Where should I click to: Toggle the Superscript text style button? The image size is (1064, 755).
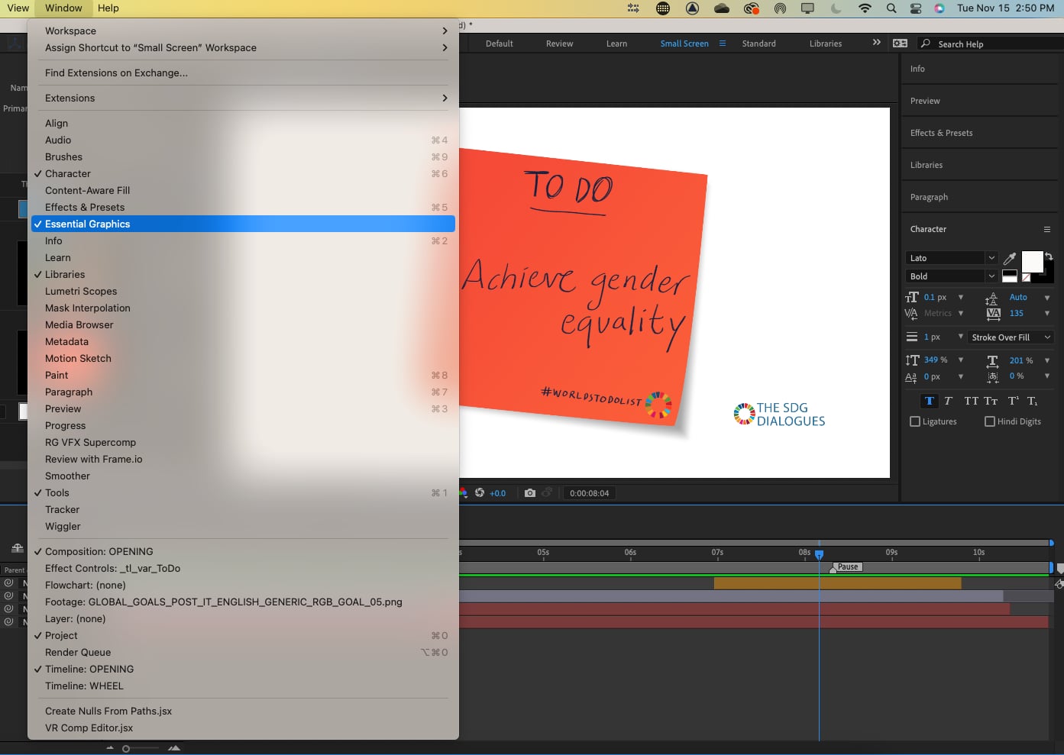click(1013, 401)
